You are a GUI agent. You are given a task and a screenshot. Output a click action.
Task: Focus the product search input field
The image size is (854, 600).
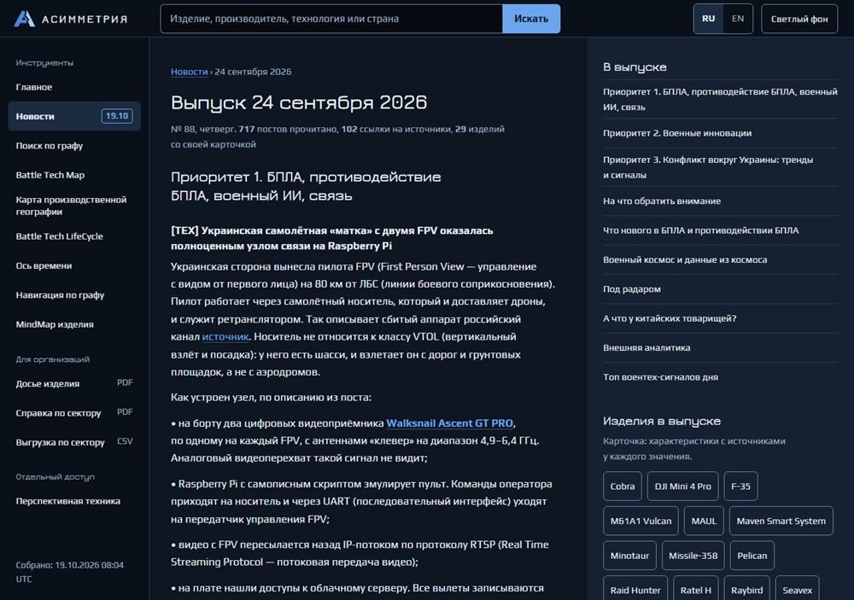point(331,19)
